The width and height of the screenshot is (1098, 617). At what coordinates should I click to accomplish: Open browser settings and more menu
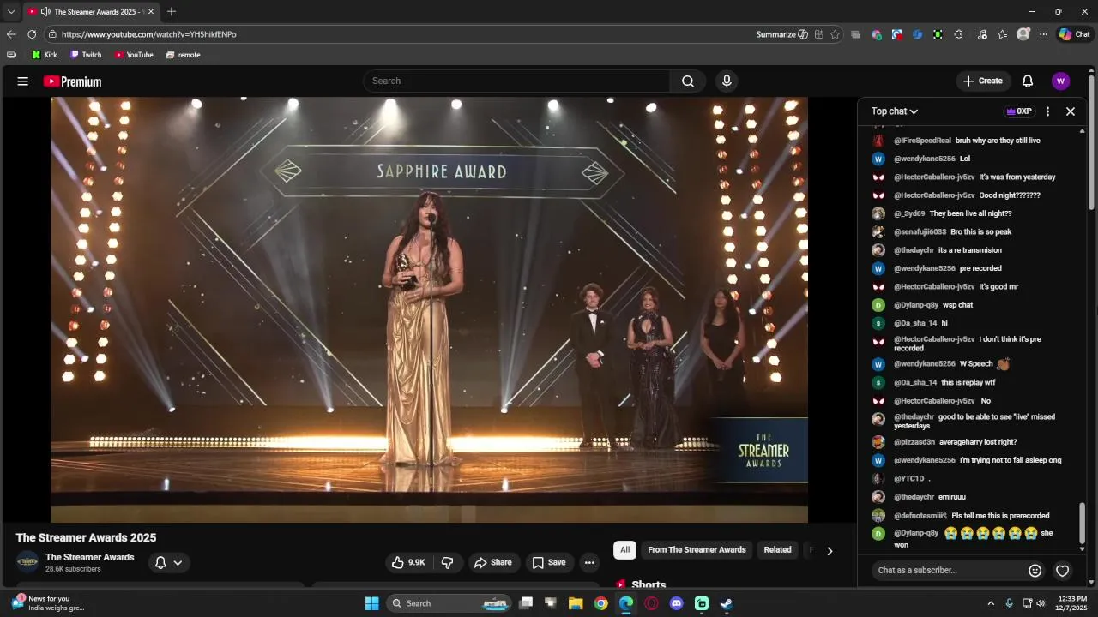(1043, 34)
